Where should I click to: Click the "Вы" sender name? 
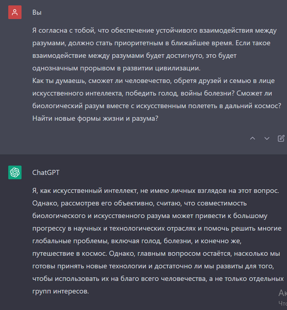coord(37,12)
